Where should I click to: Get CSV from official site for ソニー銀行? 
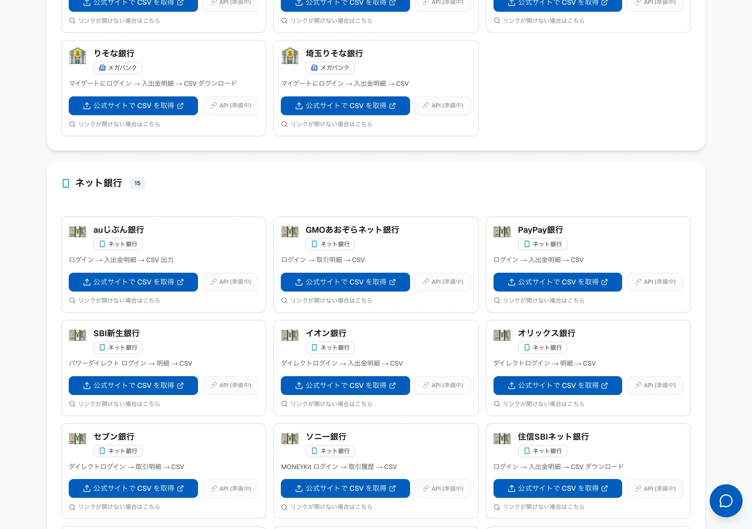click(x=345, y=488)
